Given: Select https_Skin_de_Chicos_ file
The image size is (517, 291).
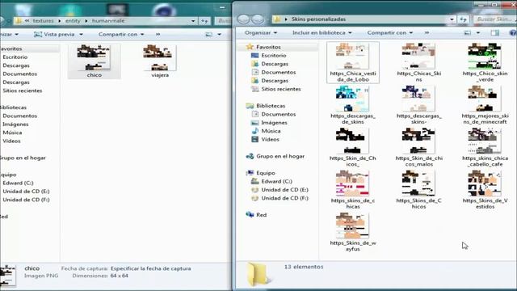Looking at the screenshot, I should (353, 147).
